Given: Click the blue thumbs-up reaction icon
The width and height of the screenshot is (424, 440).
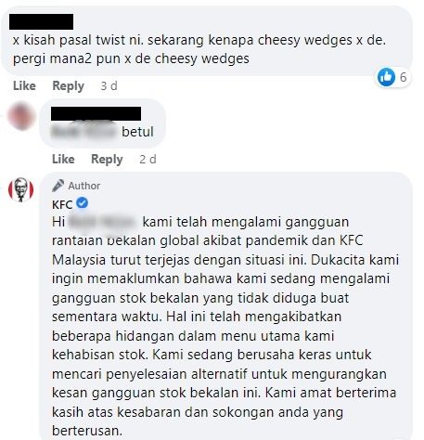Looking at the screenshot, I should 386,77.
